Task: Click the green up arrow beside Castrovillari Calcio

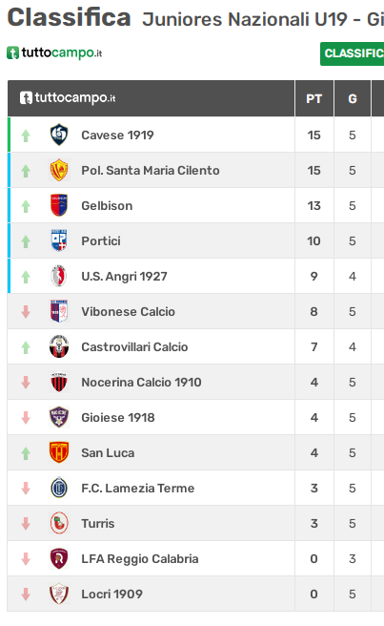Action: tap(26, 347)
